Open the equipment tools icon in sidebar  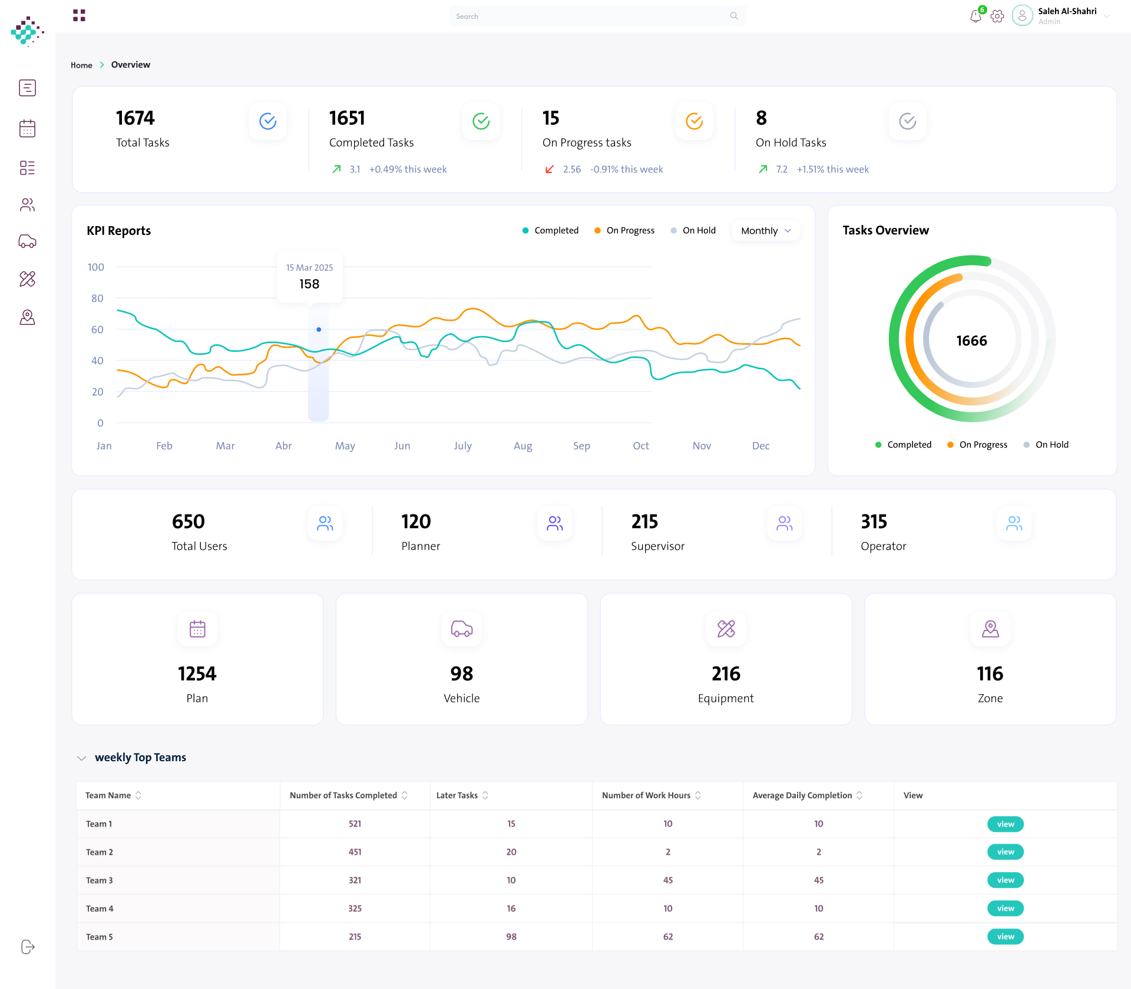point(27,278)
